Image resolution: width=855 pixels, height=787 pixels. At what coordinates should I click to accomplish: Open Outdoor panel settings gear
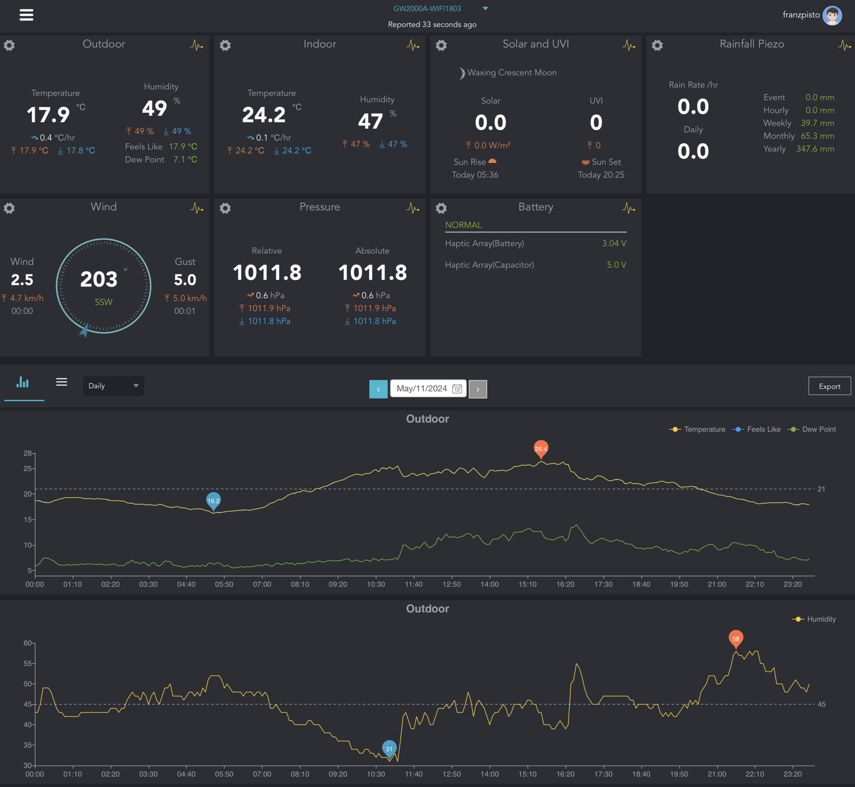(9, 45)
